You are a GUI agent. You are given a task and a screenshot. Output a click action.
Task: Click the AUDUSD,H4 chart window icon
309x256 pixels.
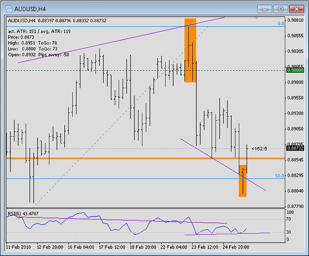coord(9,9)
